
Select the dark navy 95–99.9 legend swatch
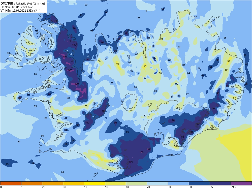220,183
